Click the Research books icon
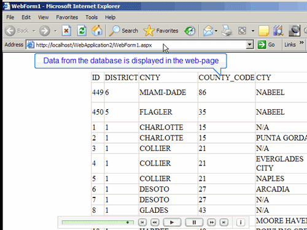 [278, 31]
